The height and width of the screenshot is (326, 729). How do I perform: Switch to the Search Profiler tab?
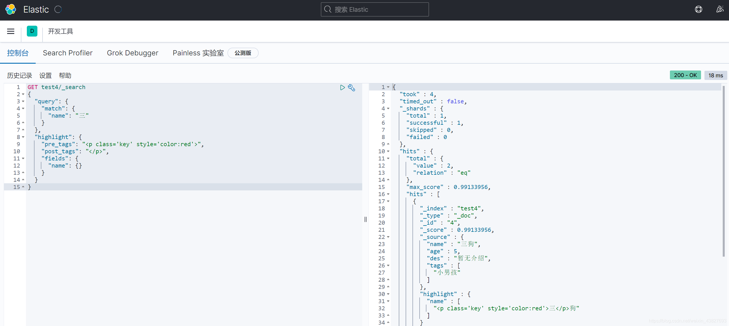click(x=68, y=53)
